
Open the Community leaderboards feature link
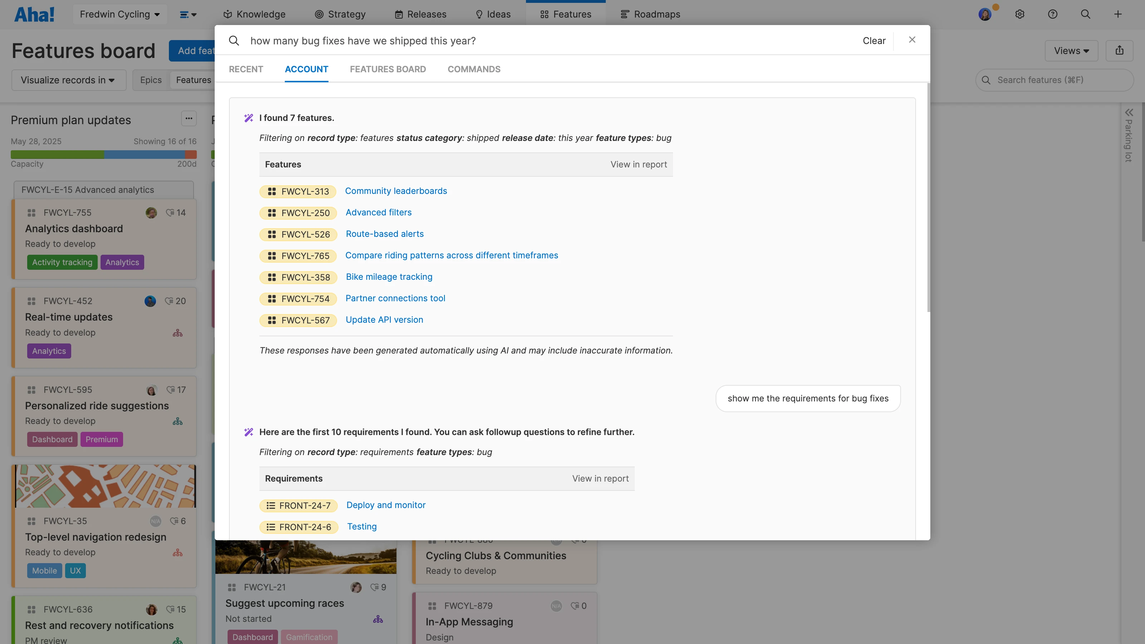coord(396,191)
